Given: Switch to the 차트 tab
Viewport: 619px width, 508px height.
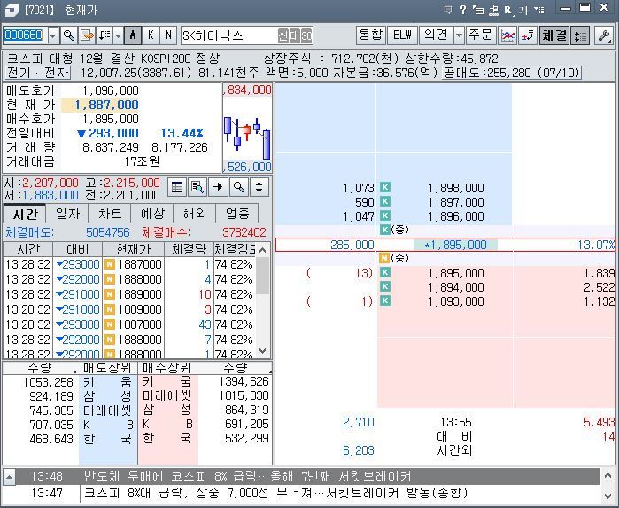Looking at the screenshot, I should pos(110,214).
